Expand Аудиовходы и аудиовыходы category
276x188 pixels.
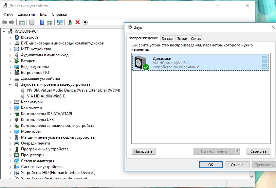(x=10, y=55)
